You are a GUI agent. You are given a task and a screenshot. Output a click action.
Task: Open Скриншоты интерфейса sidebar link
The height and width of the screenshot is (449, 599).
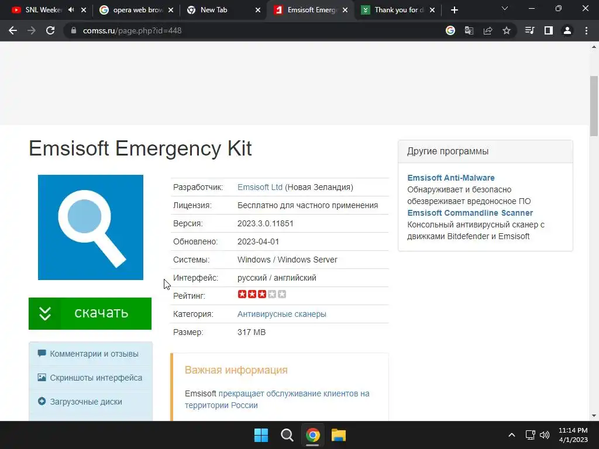(96, 378)
